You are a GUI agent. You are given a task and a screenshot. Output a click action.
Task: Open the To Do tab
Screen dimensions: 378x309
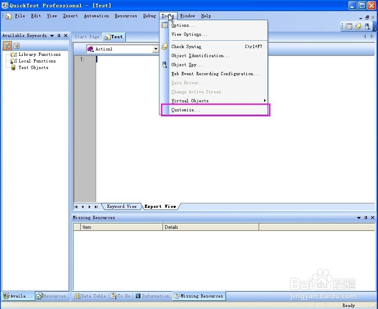(x=120, y=296)
